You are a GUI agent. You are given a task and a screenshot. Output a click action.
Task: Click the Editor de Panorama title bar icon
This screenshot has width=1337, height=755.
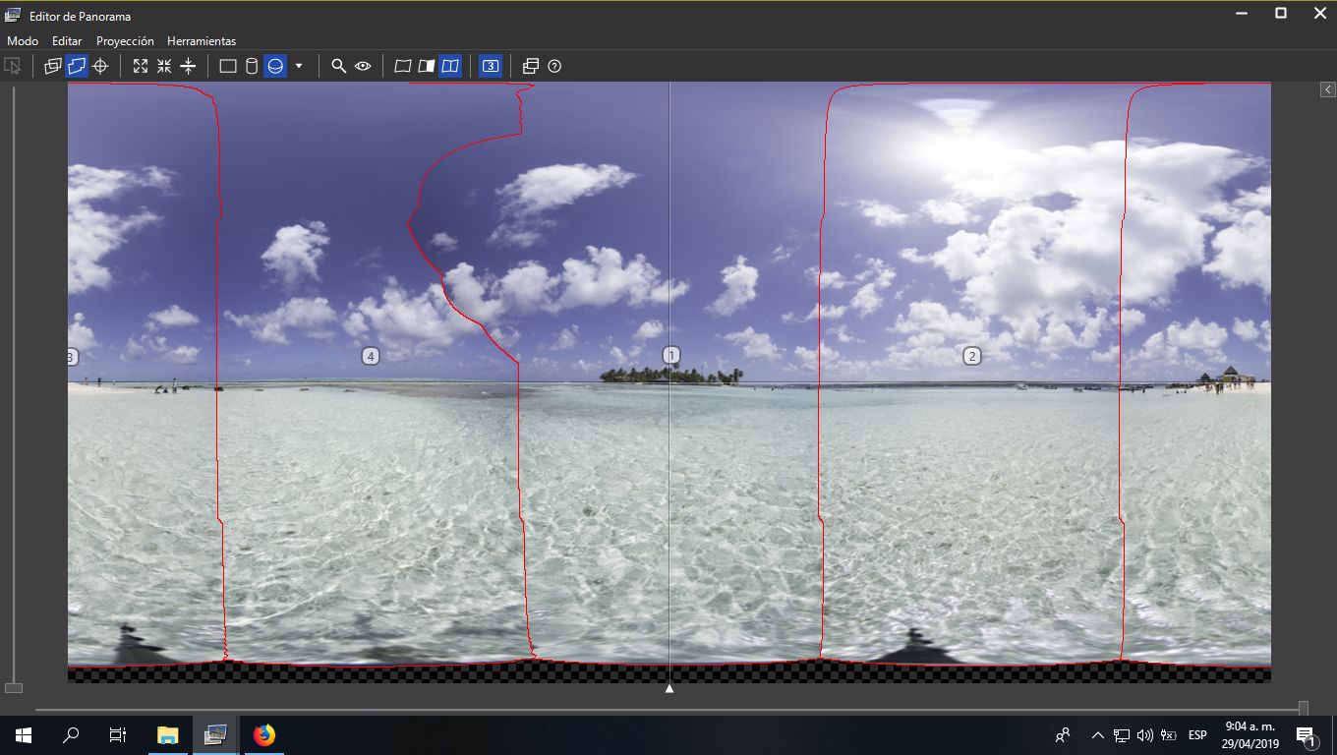[x=13, y=15]
